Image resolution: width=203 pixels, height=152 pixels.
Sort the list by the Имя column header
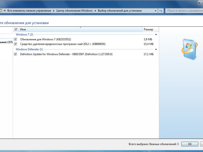tap(80, 29)
